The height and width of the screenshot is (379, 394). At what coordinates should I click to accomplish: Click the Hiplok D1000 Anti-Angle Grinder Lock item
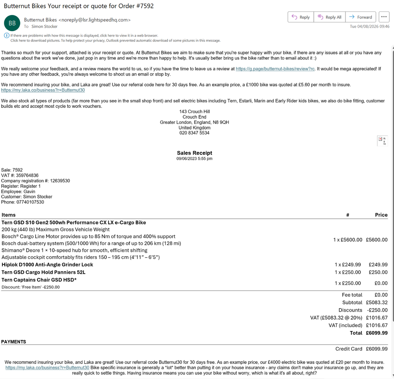[47, 264]
